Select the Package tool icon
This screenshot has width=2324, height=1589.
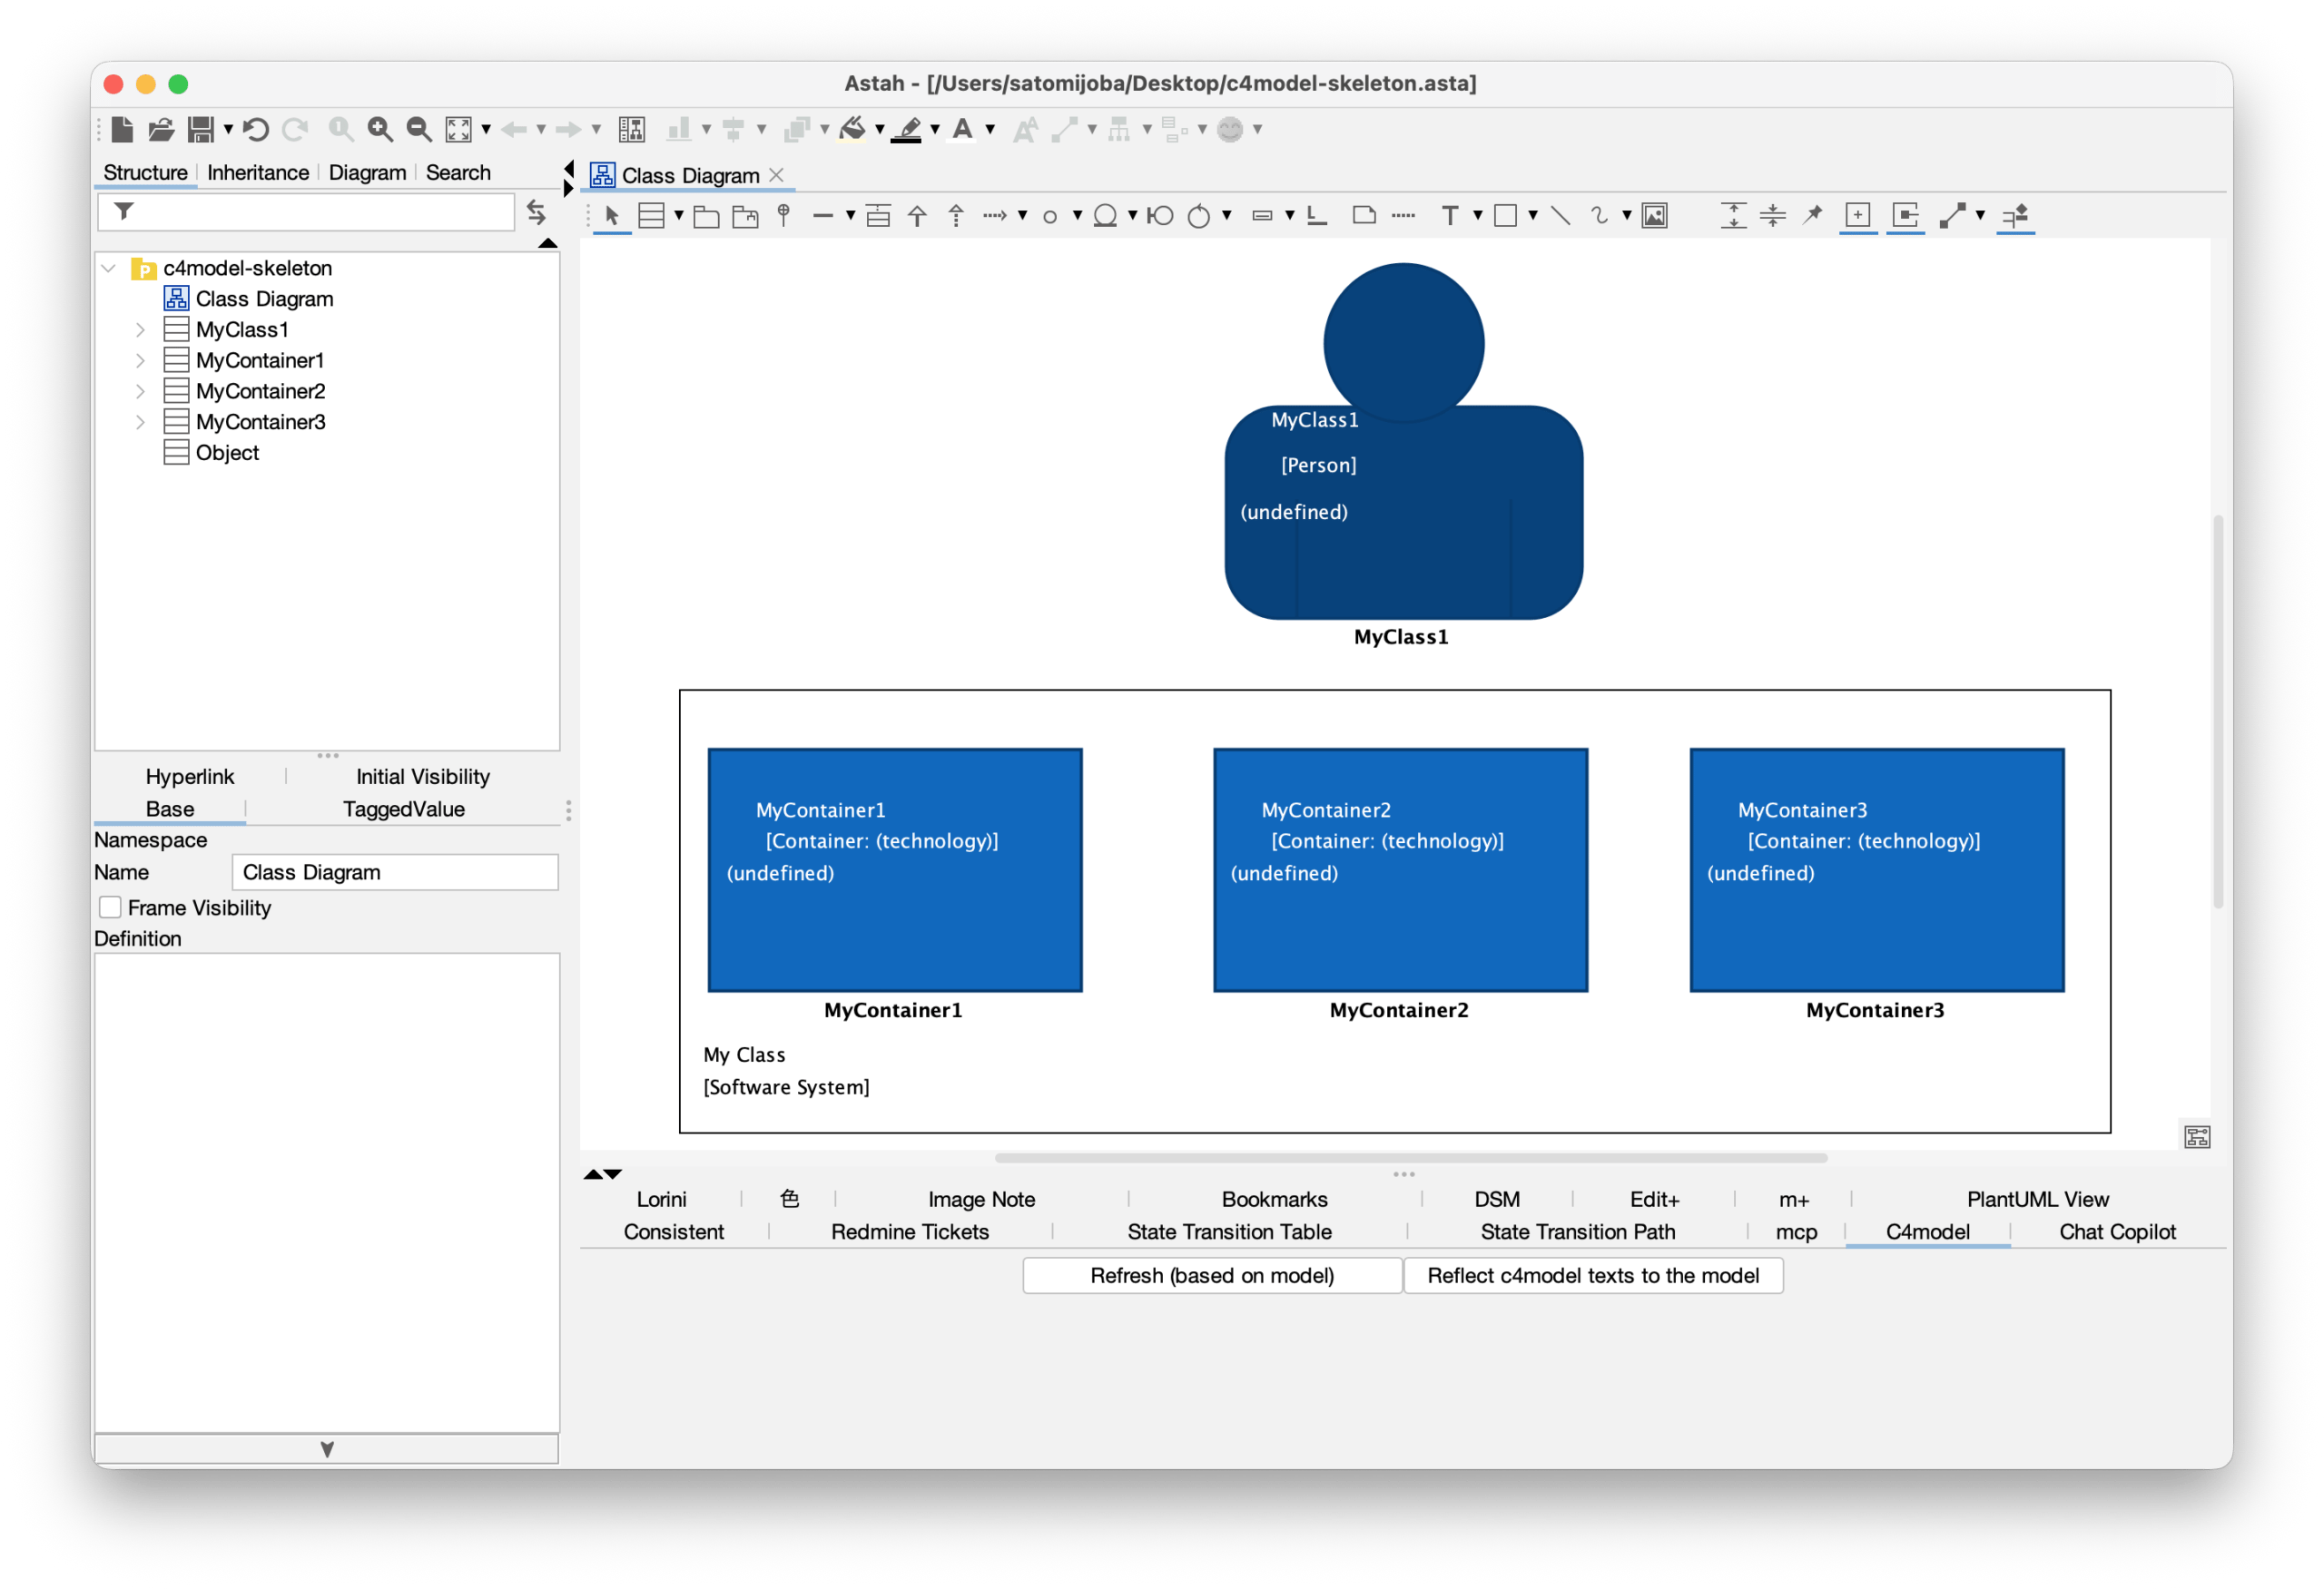(706, 216)
